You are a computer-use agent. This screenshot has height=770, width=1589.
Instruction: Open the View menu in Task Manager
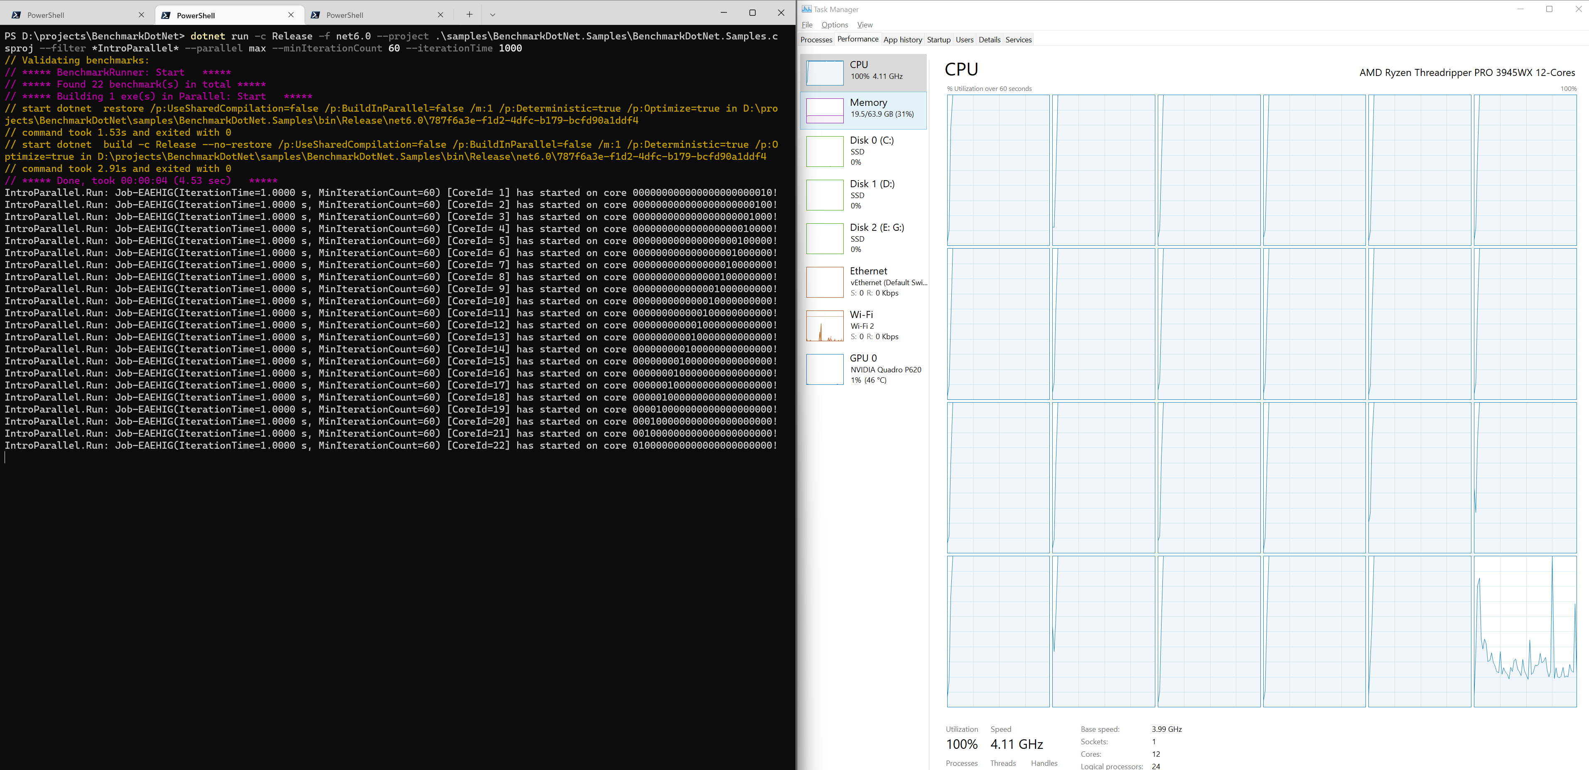pos(864,24)
